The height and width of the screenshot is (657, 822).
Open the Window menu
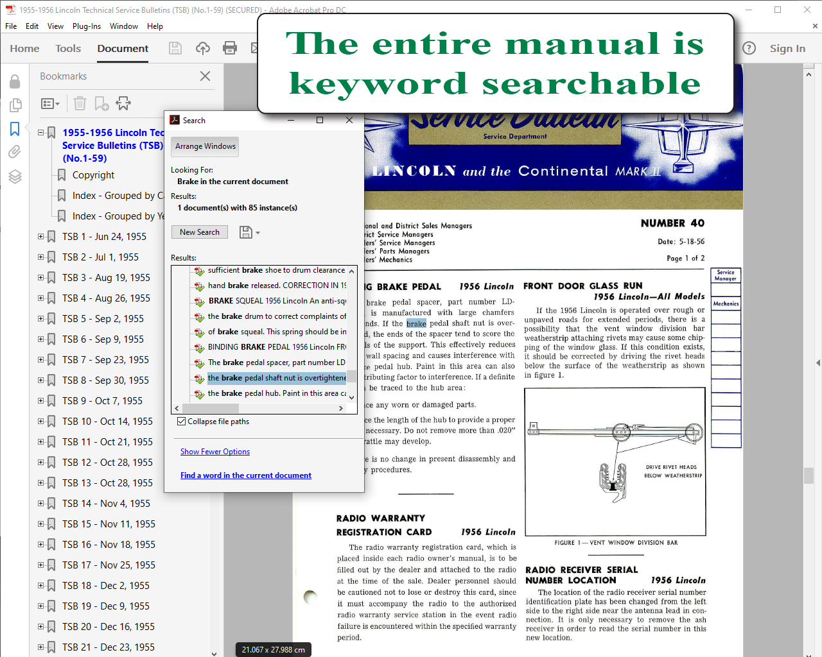(124, 26)
